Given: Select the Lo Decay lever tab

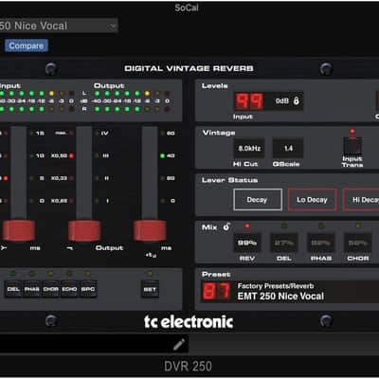Looking at the screenshot, I should [x=312, y=200].
